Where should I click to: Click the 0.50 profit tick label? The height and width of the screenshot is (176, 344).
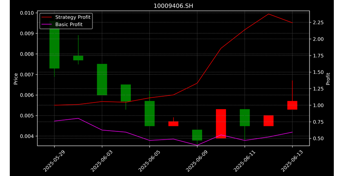pyautogui.click(x=318, y=138)
